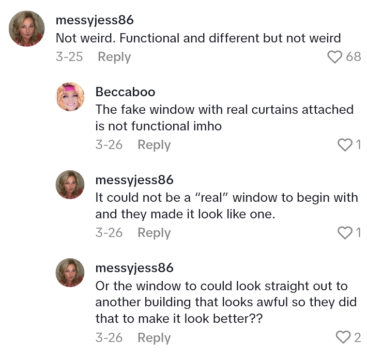This screenshot has width=367, height=356.
Task: Open Beccaboo username link
Action: (125, 92)
